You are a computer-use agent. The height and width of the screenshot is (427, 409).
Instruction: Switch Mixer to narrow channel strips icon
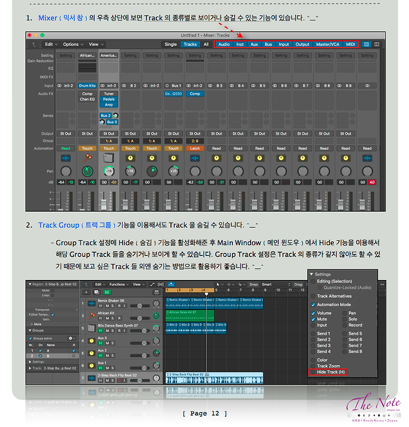366,44
